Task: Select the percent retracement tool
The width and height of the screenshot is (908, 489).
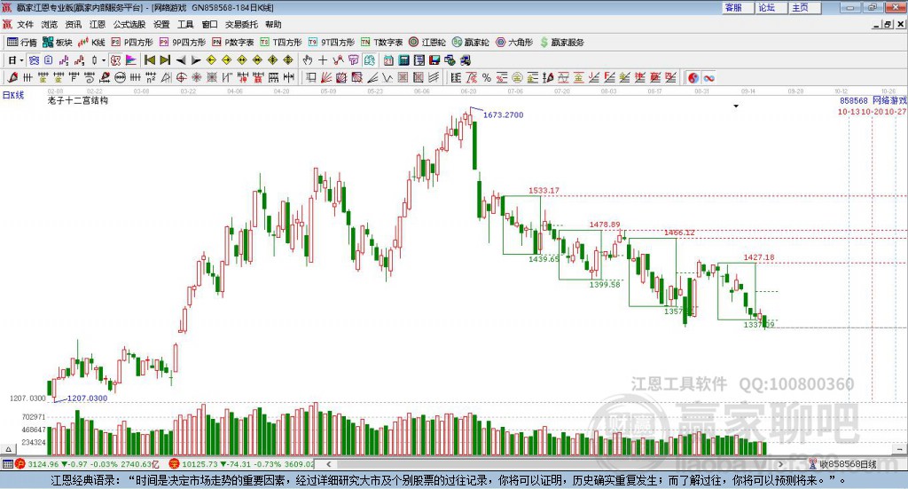Action: coord(487,77)
